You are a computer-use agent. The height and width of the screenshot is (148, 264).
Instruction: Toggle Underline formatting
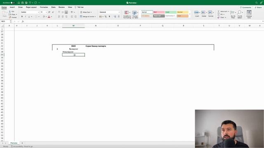tap(29, 16)
